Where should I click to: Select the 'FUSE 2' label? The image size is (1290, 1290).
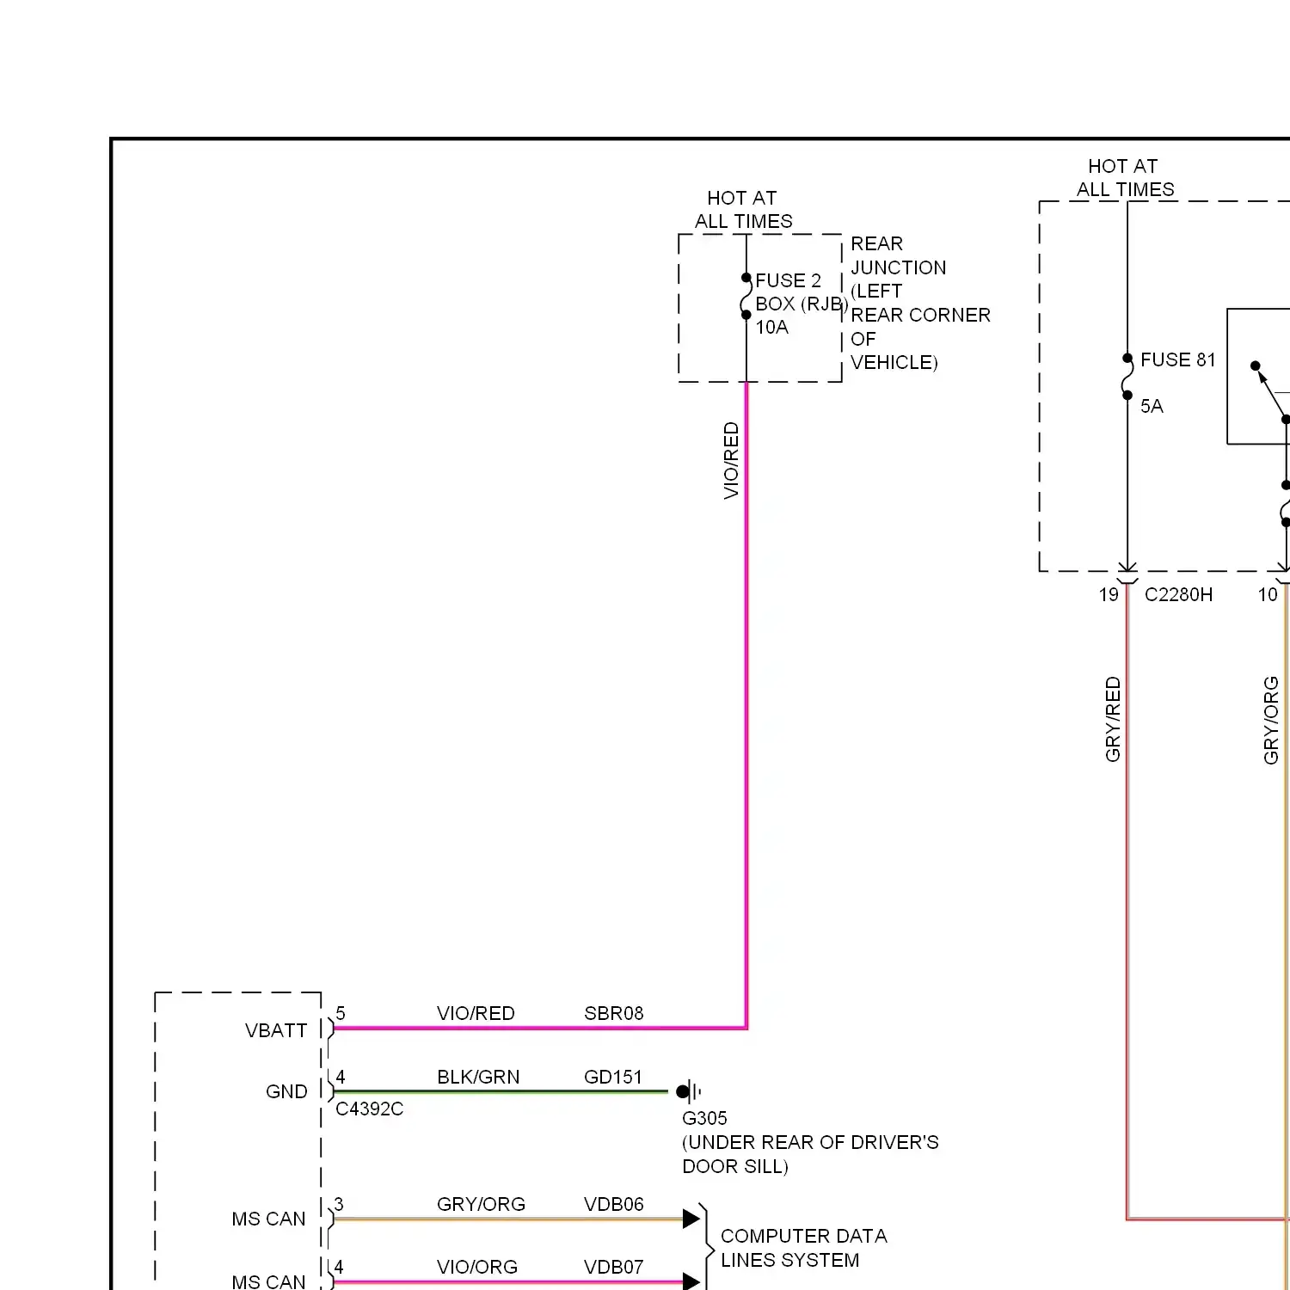(x=788, y=280)
